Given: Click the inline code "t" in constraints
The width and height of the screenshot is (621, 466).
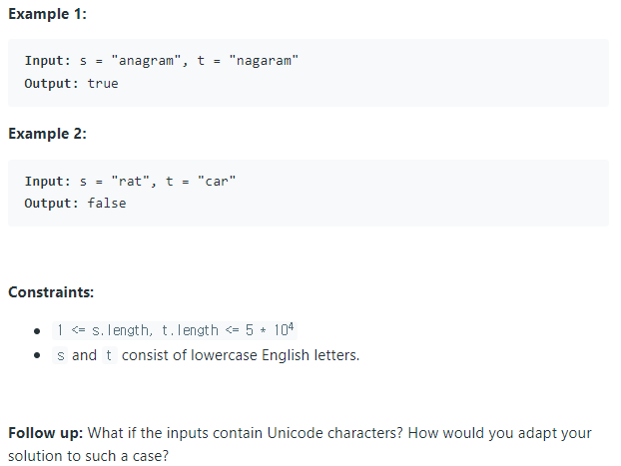Looking at the screenshot, I should pos(109,355).
